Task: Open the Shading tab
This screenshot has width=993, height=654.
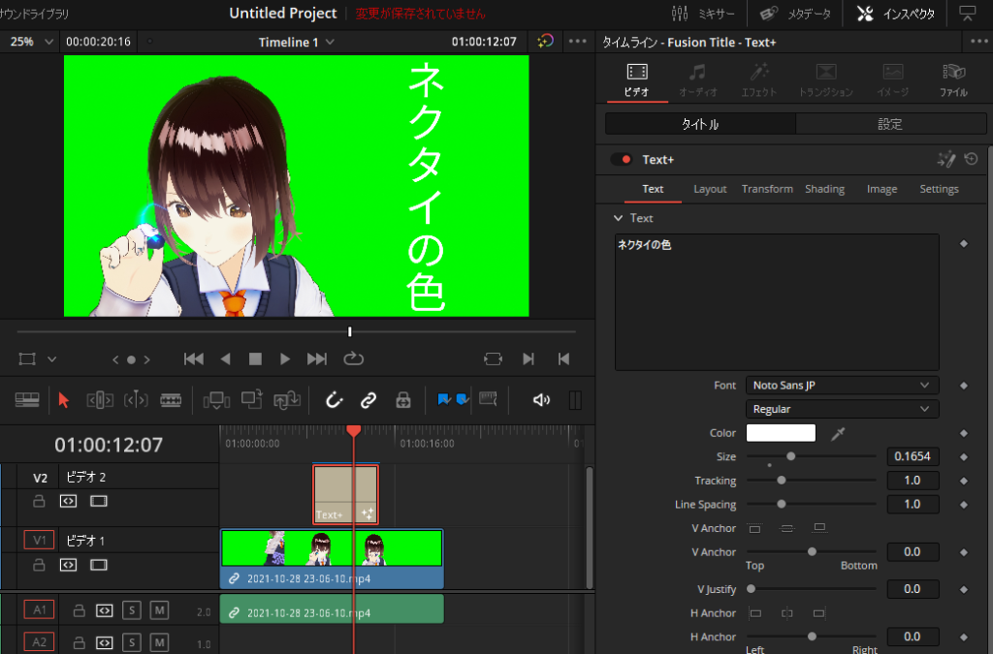Action: [824, 189]
